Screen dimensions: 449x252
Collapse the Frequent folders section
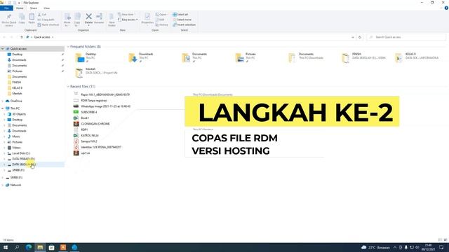[68, 47]
